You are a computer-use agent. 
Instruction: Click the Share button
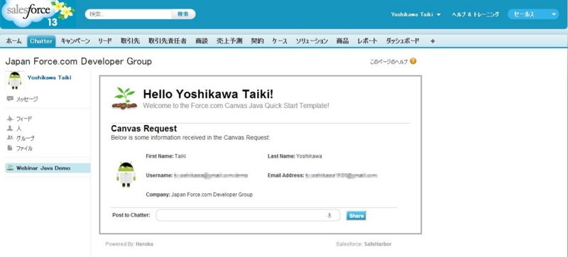pyautogui.click(x=356, y=216)
